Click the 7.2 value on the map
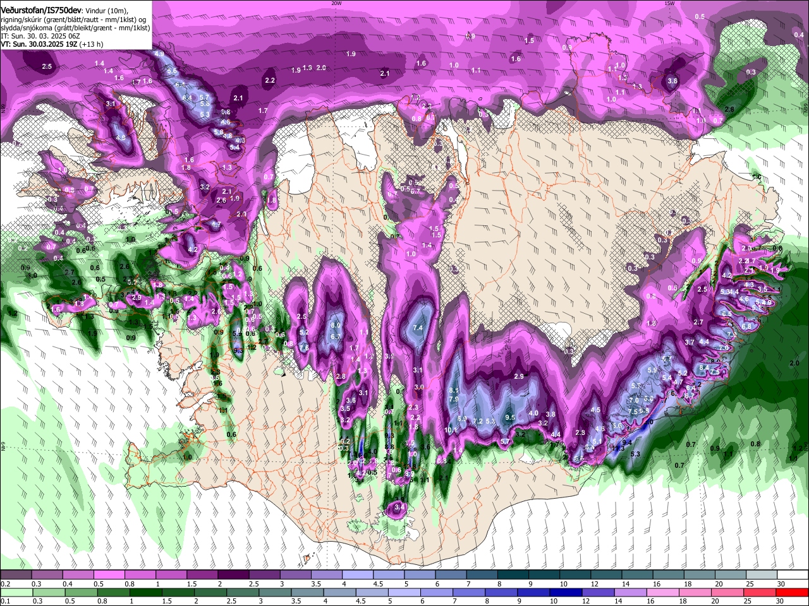Viewport: 809px width, 606px height. tap(478, 421)
